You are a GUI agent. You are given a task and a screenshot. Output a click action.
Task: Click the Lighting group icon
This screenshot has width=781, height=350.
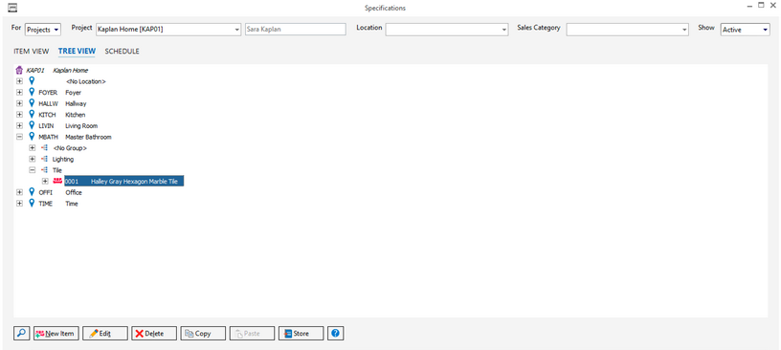pos(44,160)
